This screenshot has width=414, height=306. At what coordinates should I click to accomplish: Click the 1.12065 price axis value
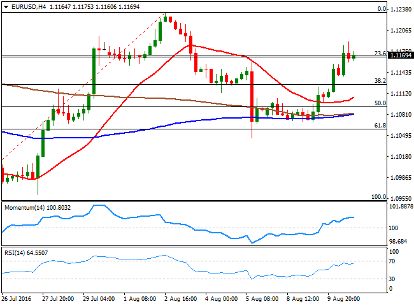(x=401, y=31)
